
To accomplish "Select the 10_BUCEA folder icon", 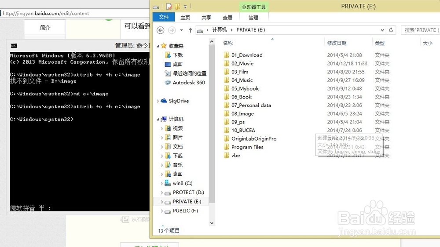I will (227, 131).
